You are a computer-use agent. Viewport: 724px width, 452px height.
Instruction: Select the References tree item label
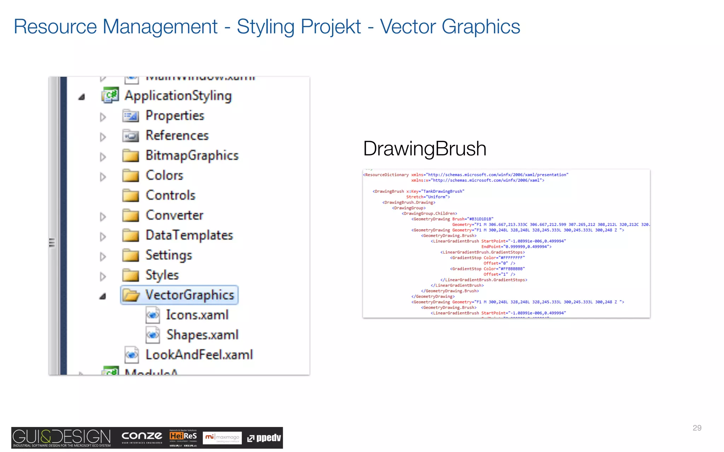(x=177, y=136)
